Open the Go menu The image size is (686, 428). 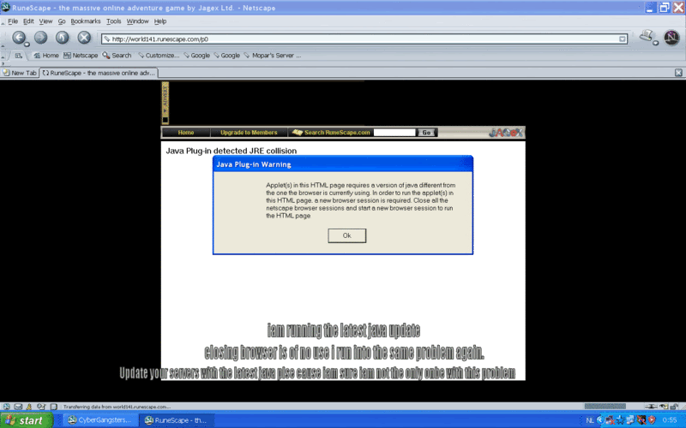coord(62,21)
